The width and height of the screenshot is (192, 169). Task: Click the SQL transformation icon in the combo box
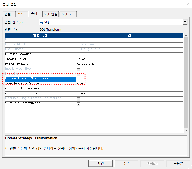click(42, 23)
